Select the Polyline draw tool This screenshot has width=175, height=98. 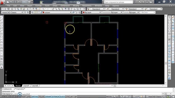(x=2, y=23)
